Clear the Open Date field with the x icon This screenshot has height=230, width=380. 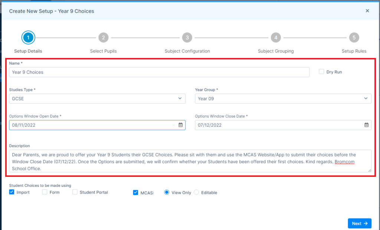click(x=174, y=125)
